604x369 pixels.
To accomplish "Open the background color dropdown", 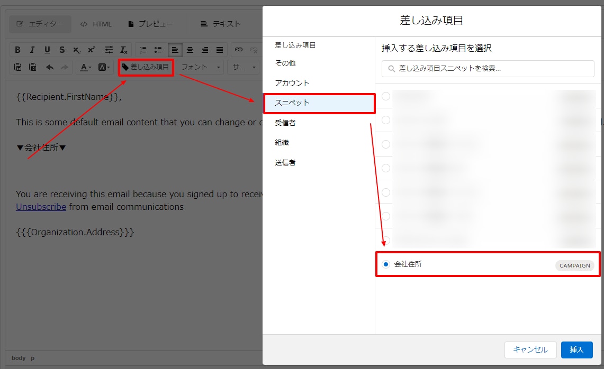I will [x=104, y=67].
